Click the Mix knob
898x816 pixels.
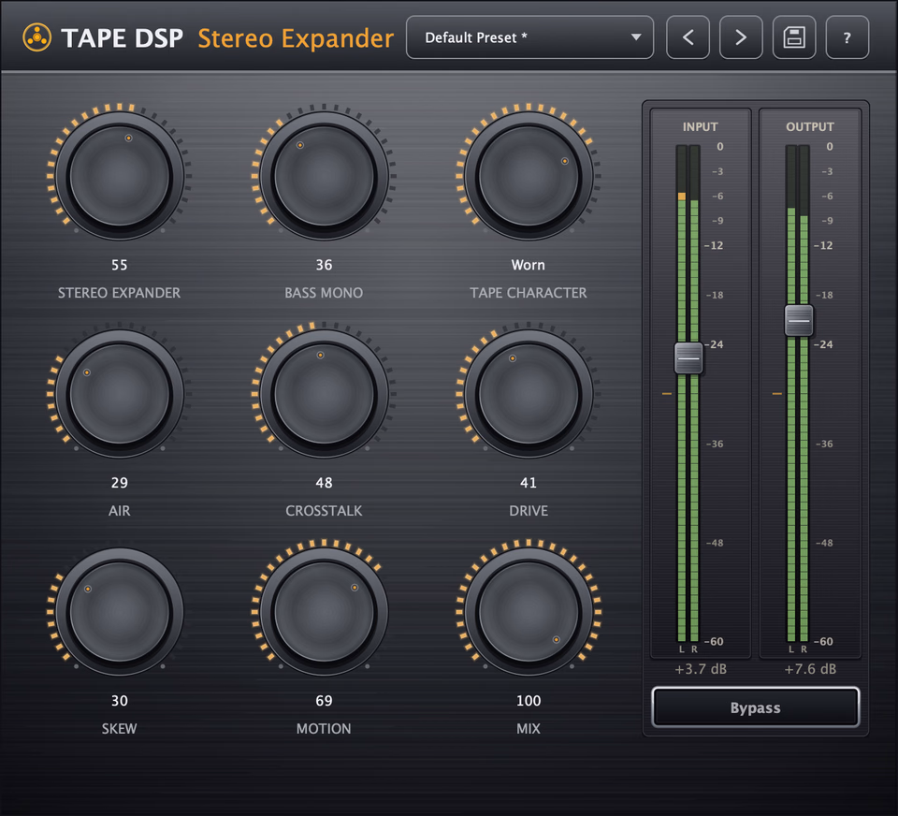pos(529,611)
